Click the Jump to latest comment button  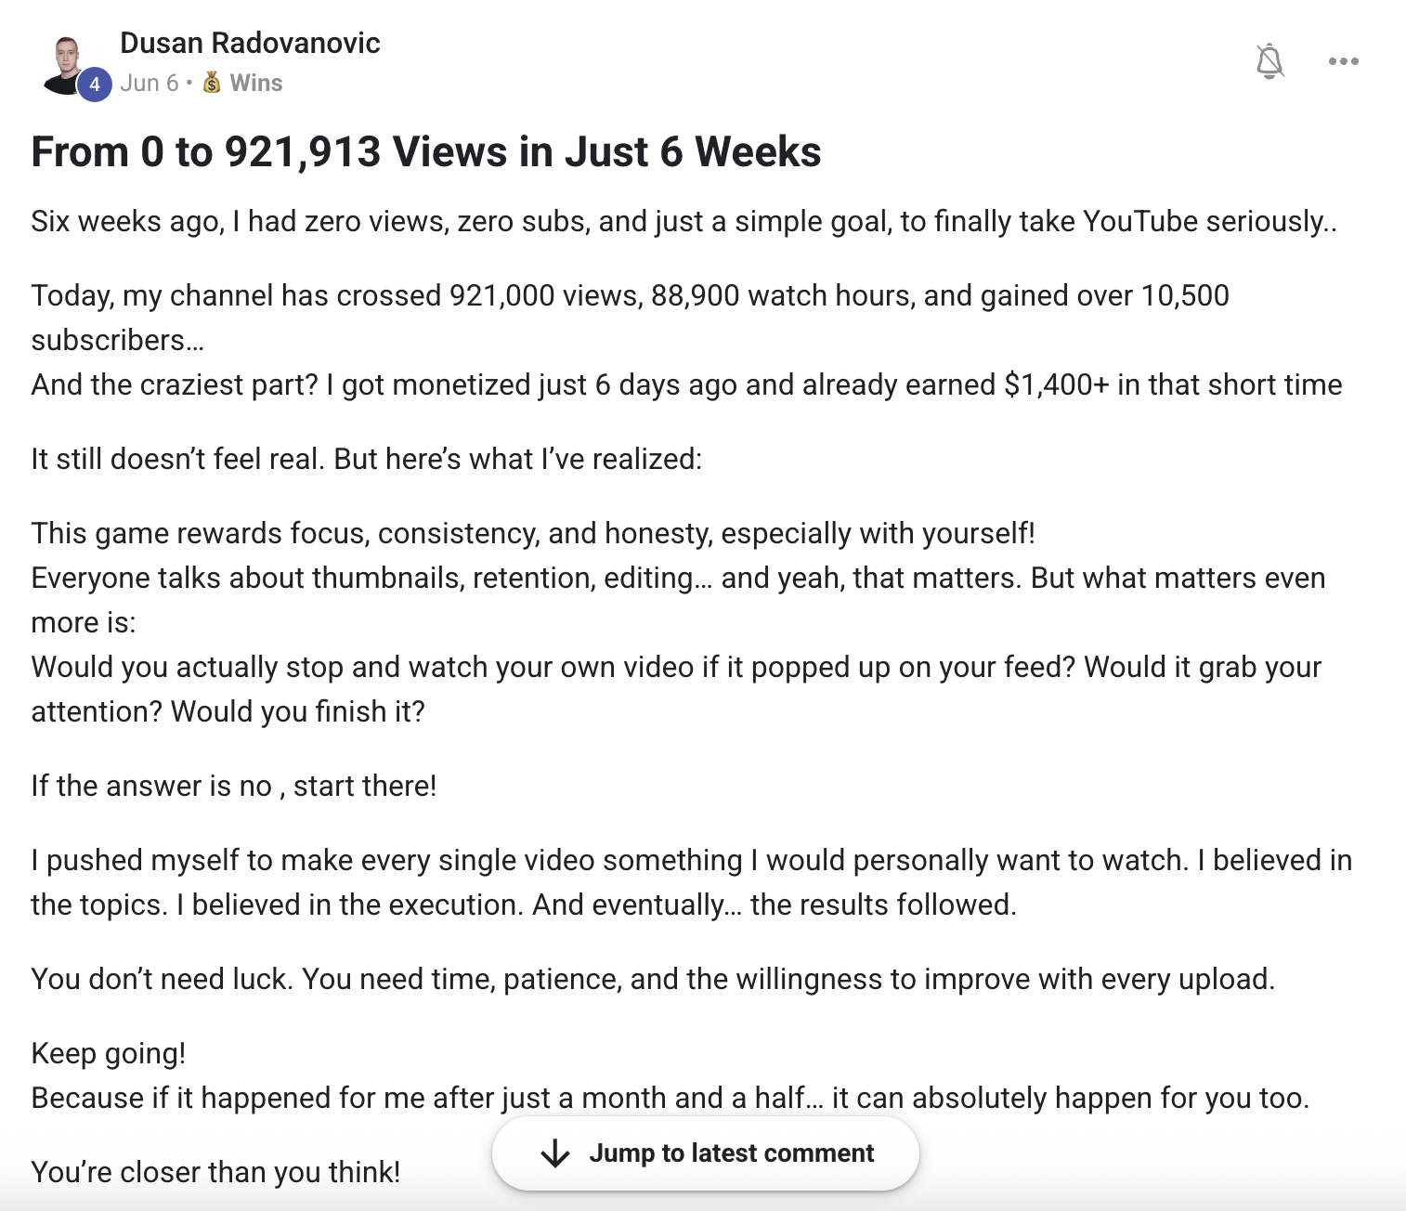point(706,1152)
